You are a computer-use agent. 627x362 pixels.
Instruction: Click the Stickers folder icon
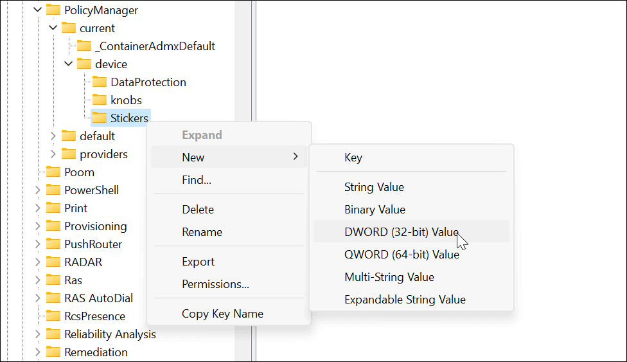pos(99,118)
